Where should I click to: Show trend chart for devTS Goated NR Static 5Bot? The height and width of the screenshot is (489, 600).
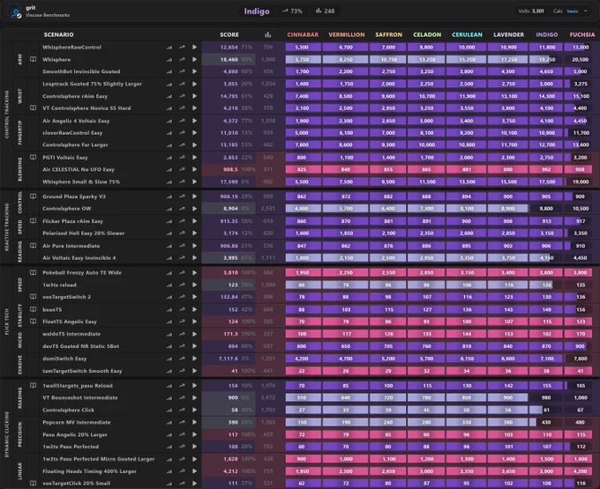[182, 346]
